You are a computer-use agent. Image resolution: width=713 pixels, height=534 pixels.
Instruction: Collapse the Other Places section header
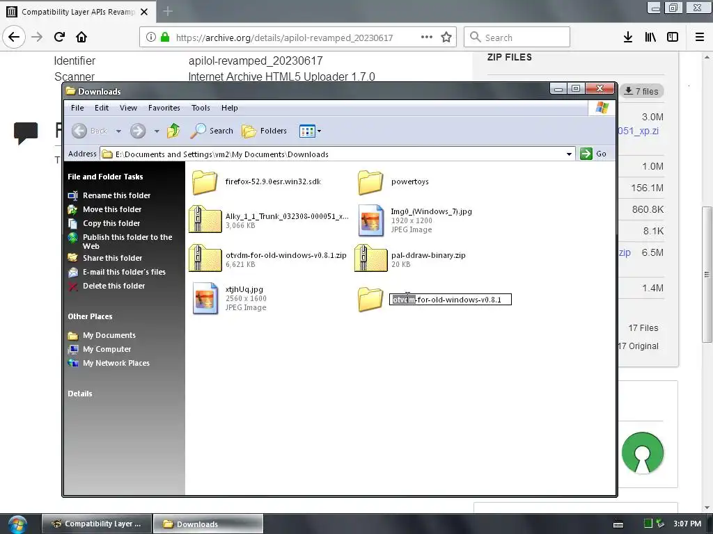90,316
